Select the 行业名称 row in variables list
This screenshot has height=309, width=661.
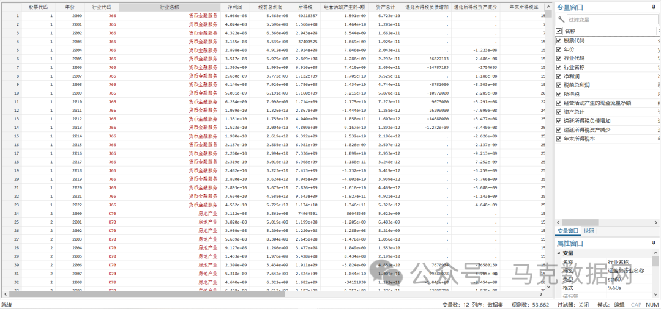[x=608, y=67]
